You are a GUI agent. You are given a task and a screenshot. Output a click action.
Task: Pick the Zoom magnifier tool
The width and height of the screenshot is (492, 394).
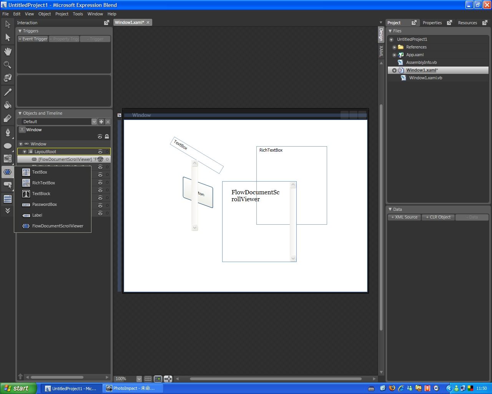coord(8,65)
